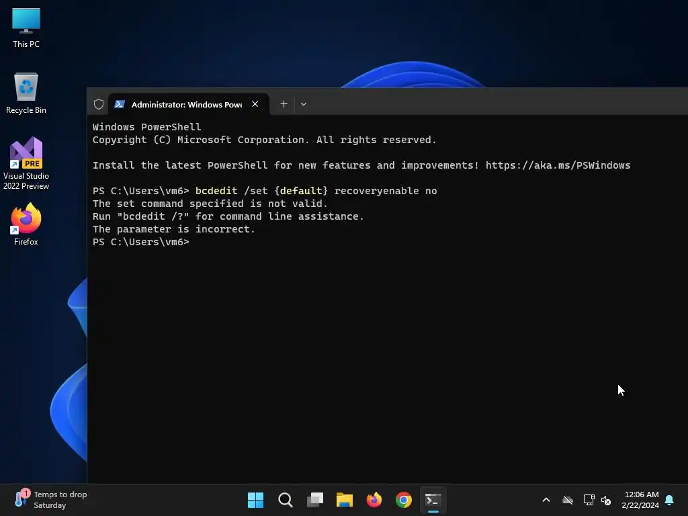688x516 pixels.
Task: Click 'The parameter is incorrect.' output line
Action: 174,229
